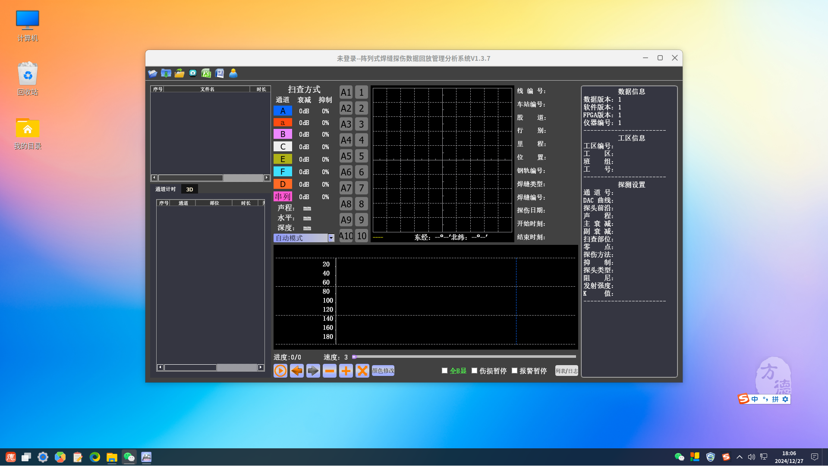Click the 文件名 column header
Screen dimensions: 828x466
coord(207,89)
